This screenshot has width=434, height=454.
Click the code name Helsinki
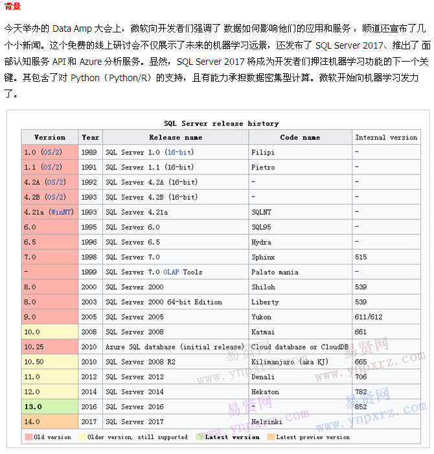click(267, 422)
